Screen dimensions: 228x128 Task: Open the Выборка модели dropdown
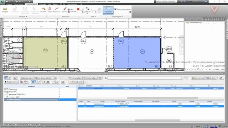click(27, 78)
